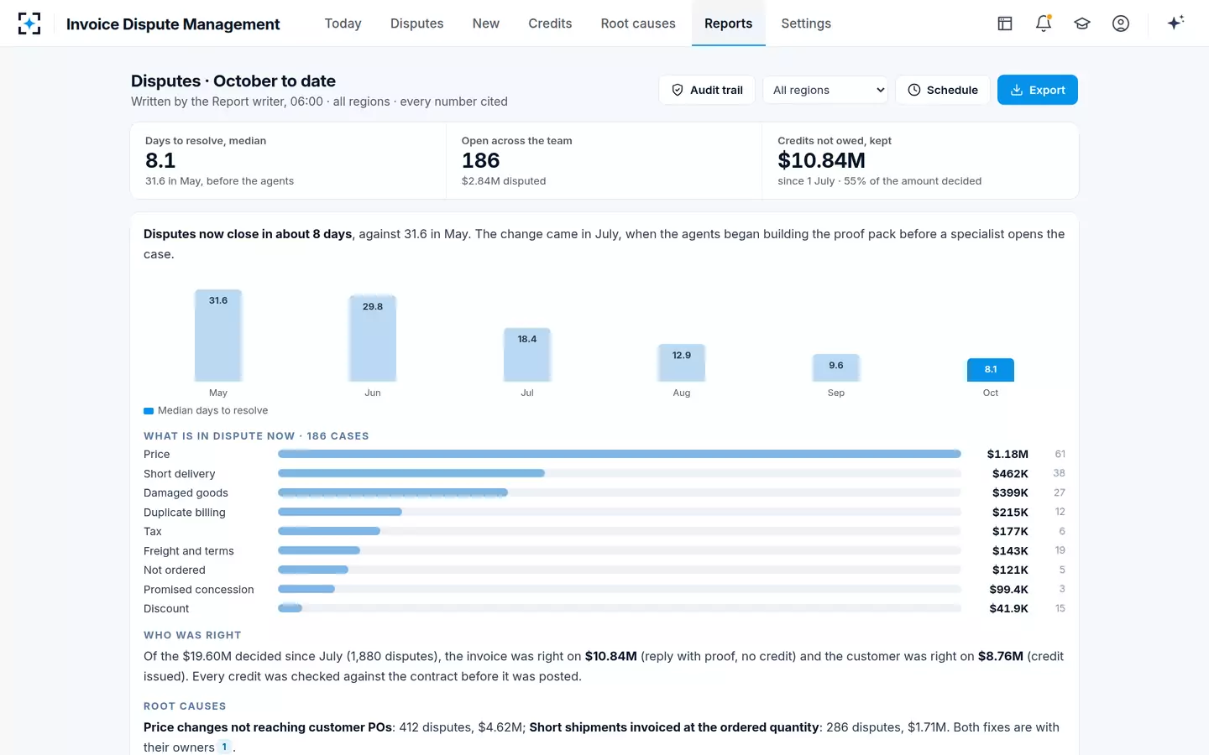Switch to the Disputes tab

click(x=417, y=23)
